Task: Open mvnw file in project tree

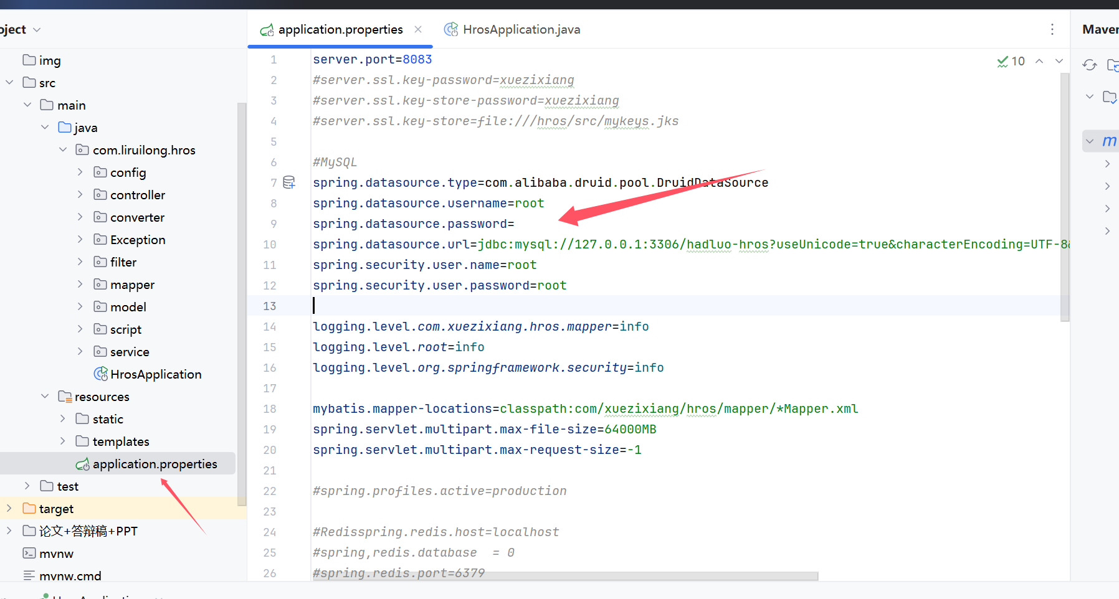Action: (56, 554)
